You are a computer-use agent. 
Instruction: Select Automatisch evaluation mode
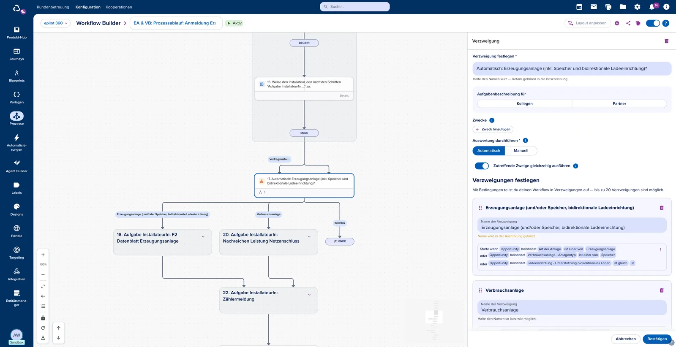pos(488,151)
